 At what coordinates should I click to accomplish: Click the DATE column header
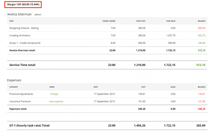click(x=95, y=87)
